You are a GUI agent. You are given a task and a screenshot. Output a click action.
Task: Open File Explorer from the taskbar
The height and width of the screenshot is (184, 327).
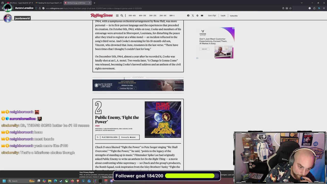pyautogui.click(x=50, y=181)
